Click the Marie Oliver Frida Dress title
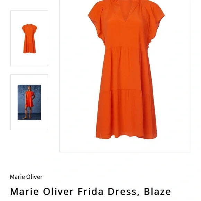The image size is (201, 201). pyautogui.click(x=90, y=191)
